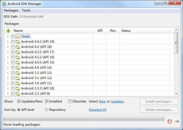Click the Updates selection link
This screenshot has height=130, width=183.
click(118, 101)
